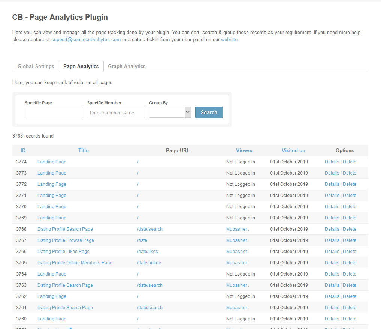
Task: Open Dating Profile Likes Page title link
Action: point(63,252)
